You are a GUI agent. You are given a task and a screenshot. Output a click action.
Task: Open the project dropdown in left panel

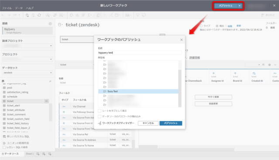[x=27, y=59]
